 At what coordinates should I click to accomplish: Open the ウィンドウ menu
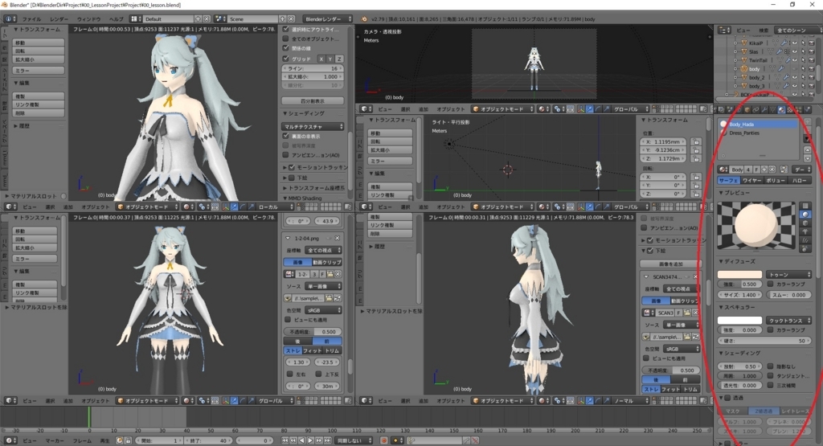(x=88, y=19)
